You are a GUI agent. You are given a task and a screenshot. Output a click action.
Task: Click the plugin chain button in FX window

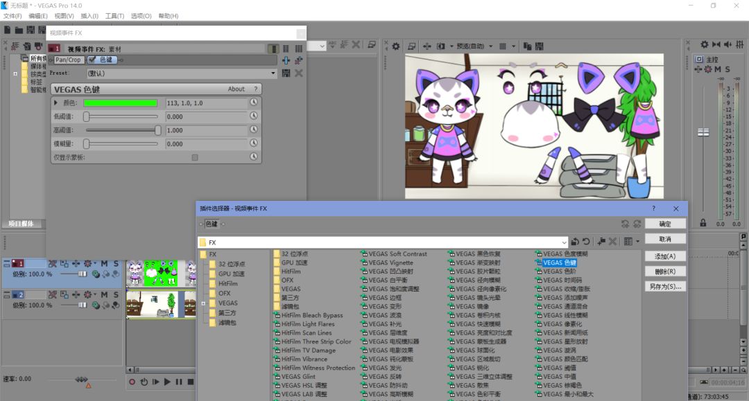(287, 60)
